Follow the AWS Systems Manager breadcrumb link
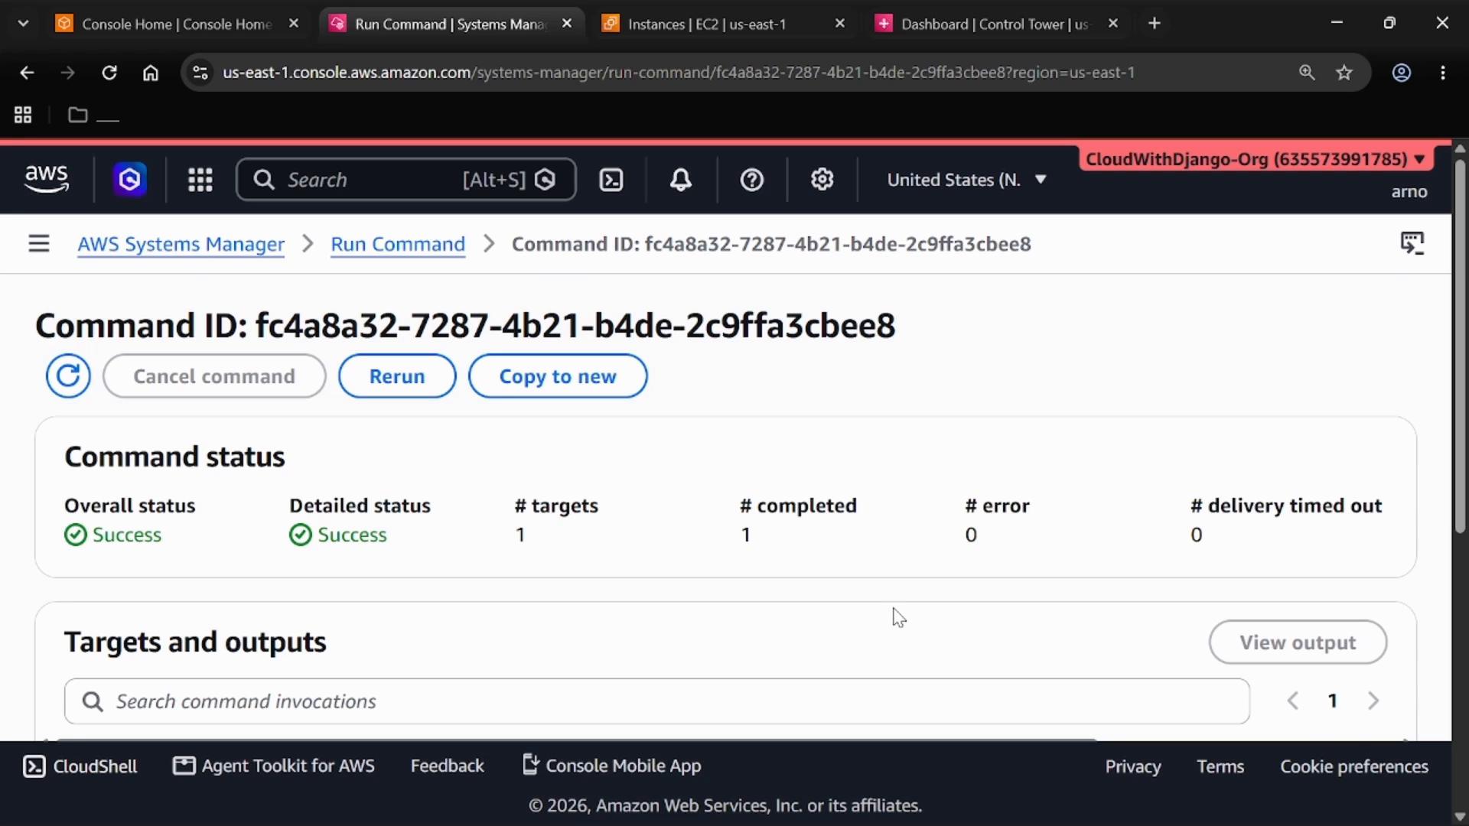Viewport: 1469px width, 826px height. tap(181, 244)
